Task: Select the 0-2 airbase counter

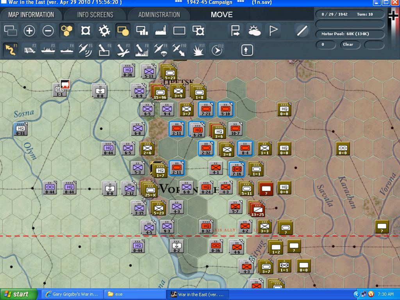Action: (x=177, y=246)
